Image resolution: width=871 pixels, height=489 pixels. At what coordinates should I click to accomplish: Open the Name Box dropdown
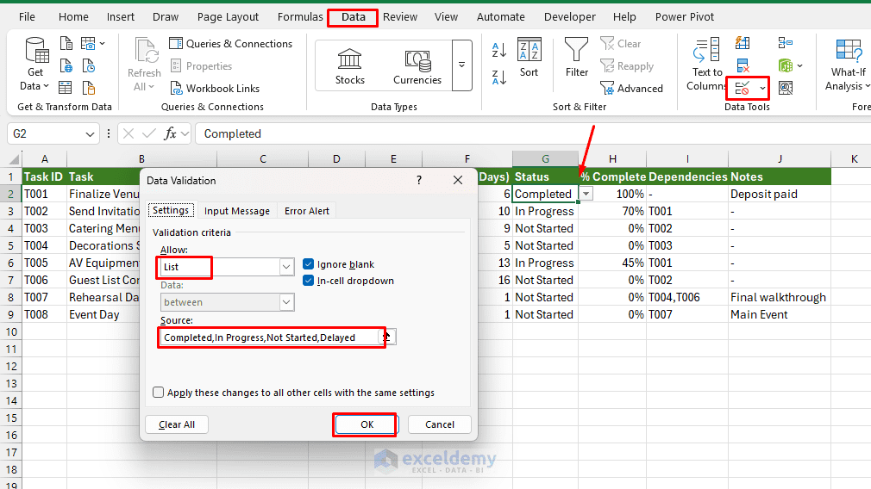coord(90,134)
